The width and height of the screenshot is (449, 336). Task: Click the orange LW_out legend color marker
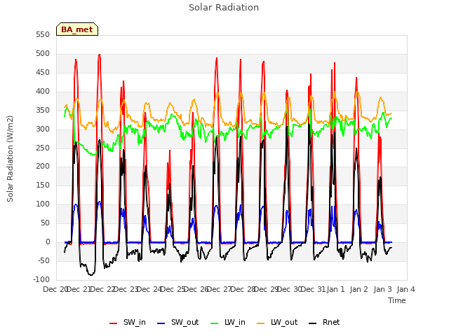(261, 323)
